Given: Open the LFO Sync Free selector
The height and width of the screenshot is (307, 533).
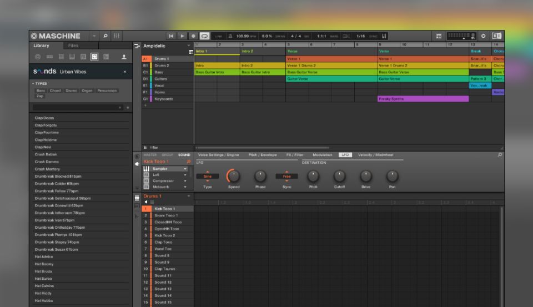Looking at the screenshot, I should [x=286, y=177].
